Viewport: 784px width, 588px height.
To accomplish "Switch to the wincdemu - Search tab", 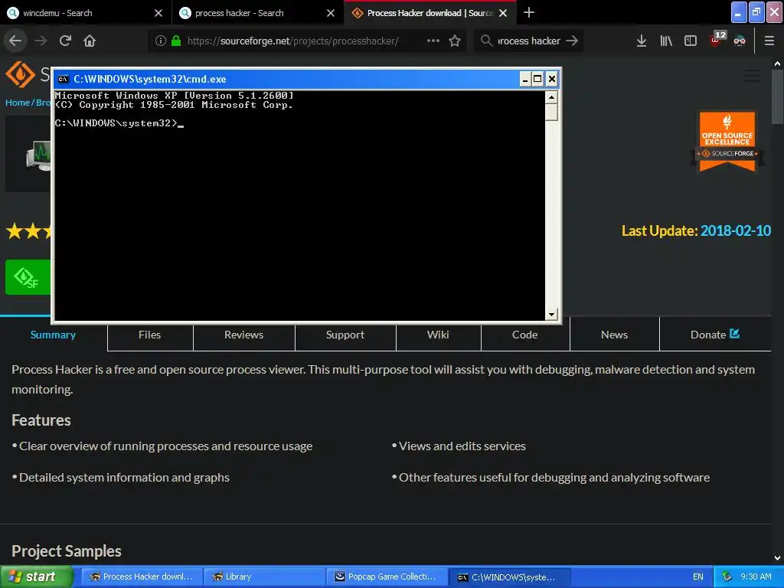I will click(x=86, y=12).
